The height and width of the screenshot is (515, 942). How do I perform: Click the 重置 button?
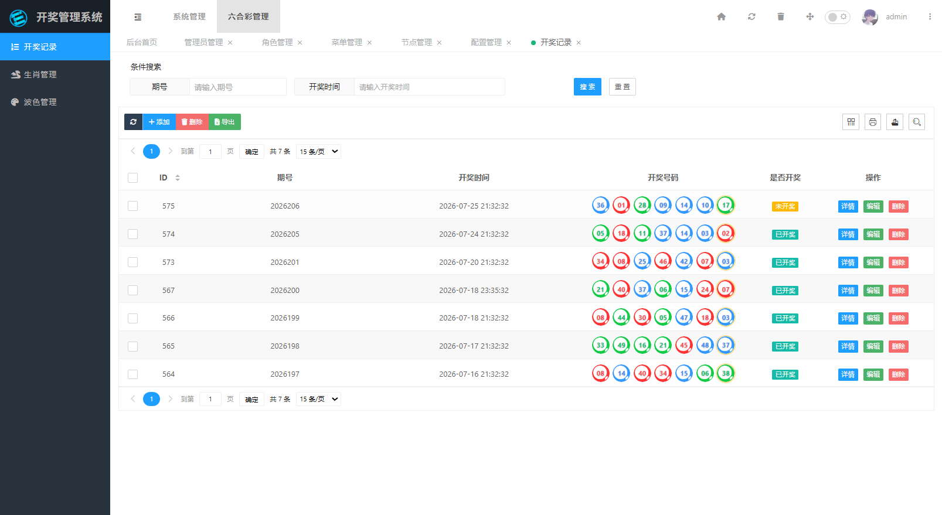623,87
